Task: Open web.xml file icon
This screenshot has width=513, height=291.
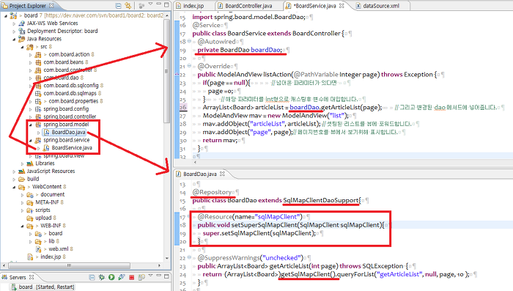Action: 38,249
